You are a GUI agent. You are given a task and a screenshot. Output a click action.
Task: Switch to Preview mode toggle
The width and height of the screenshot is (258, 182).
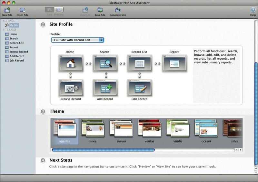point(59,10)
